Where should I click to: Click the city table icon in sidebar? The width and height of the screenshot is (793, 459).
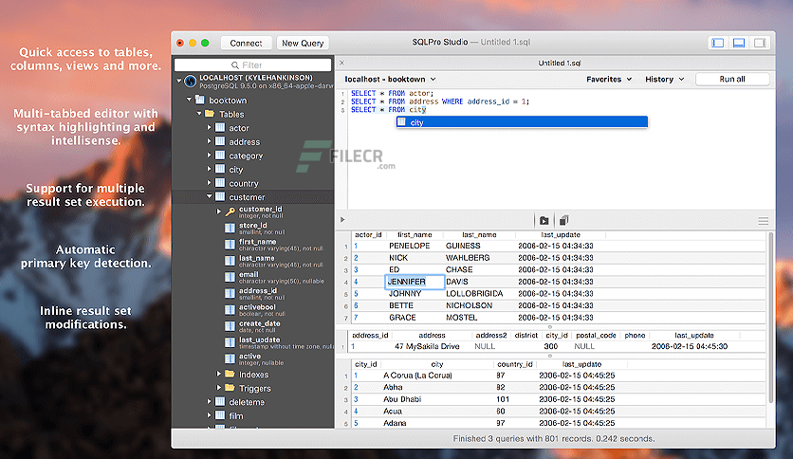point(220,169)
